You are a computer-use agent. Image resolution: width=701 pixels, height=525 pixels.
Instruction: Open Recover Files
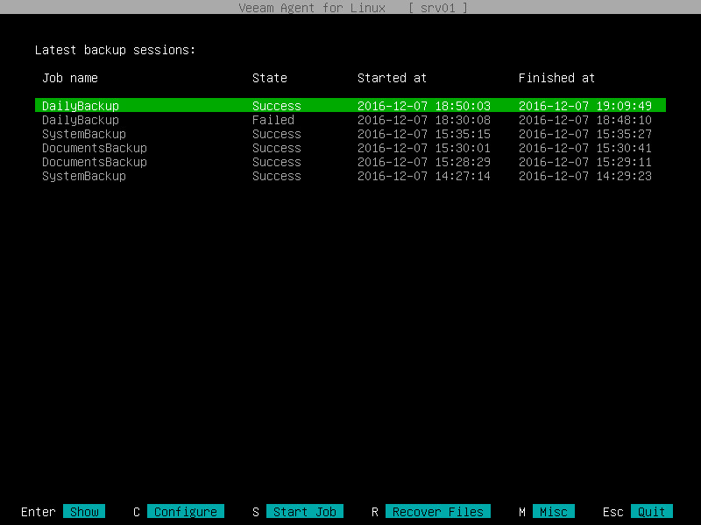(x=437, y=511)
